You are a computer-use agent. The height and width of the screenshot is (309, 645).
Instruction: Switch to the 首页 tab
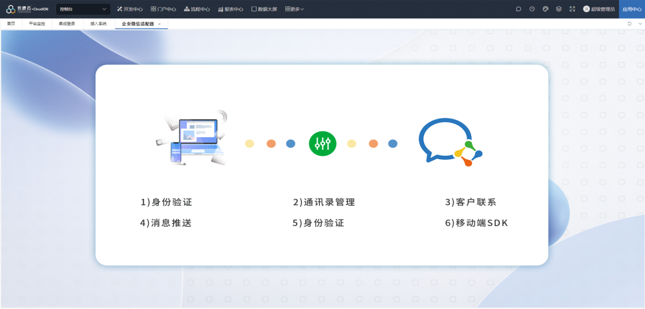[11, 24]
